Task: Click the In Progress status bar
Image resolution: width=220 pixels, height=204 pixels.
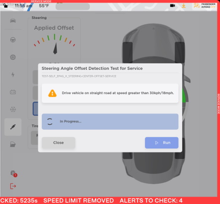Action: click(110, 121)
